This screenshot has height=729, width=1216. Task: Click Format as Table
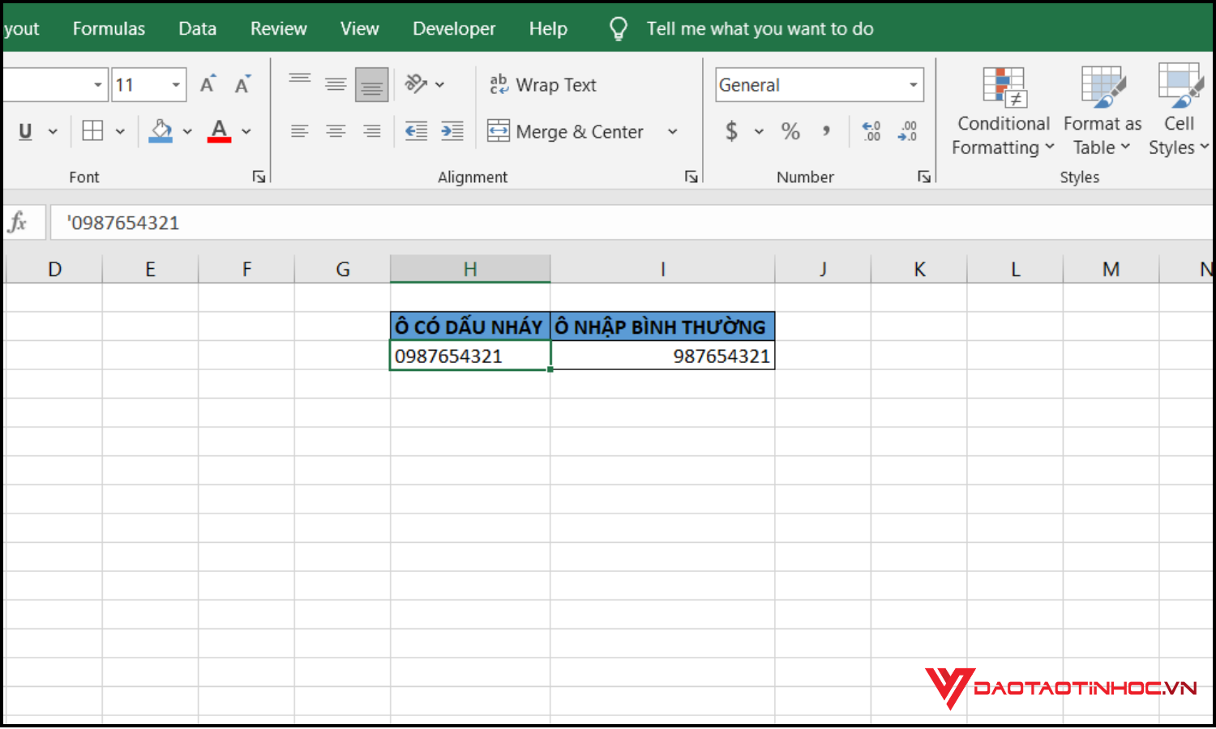coord(1102,109)
